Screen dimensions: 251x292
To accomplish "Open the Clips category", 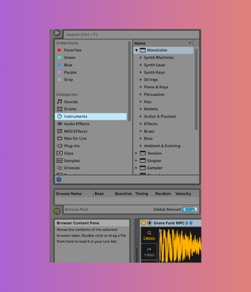I will 65,153.
